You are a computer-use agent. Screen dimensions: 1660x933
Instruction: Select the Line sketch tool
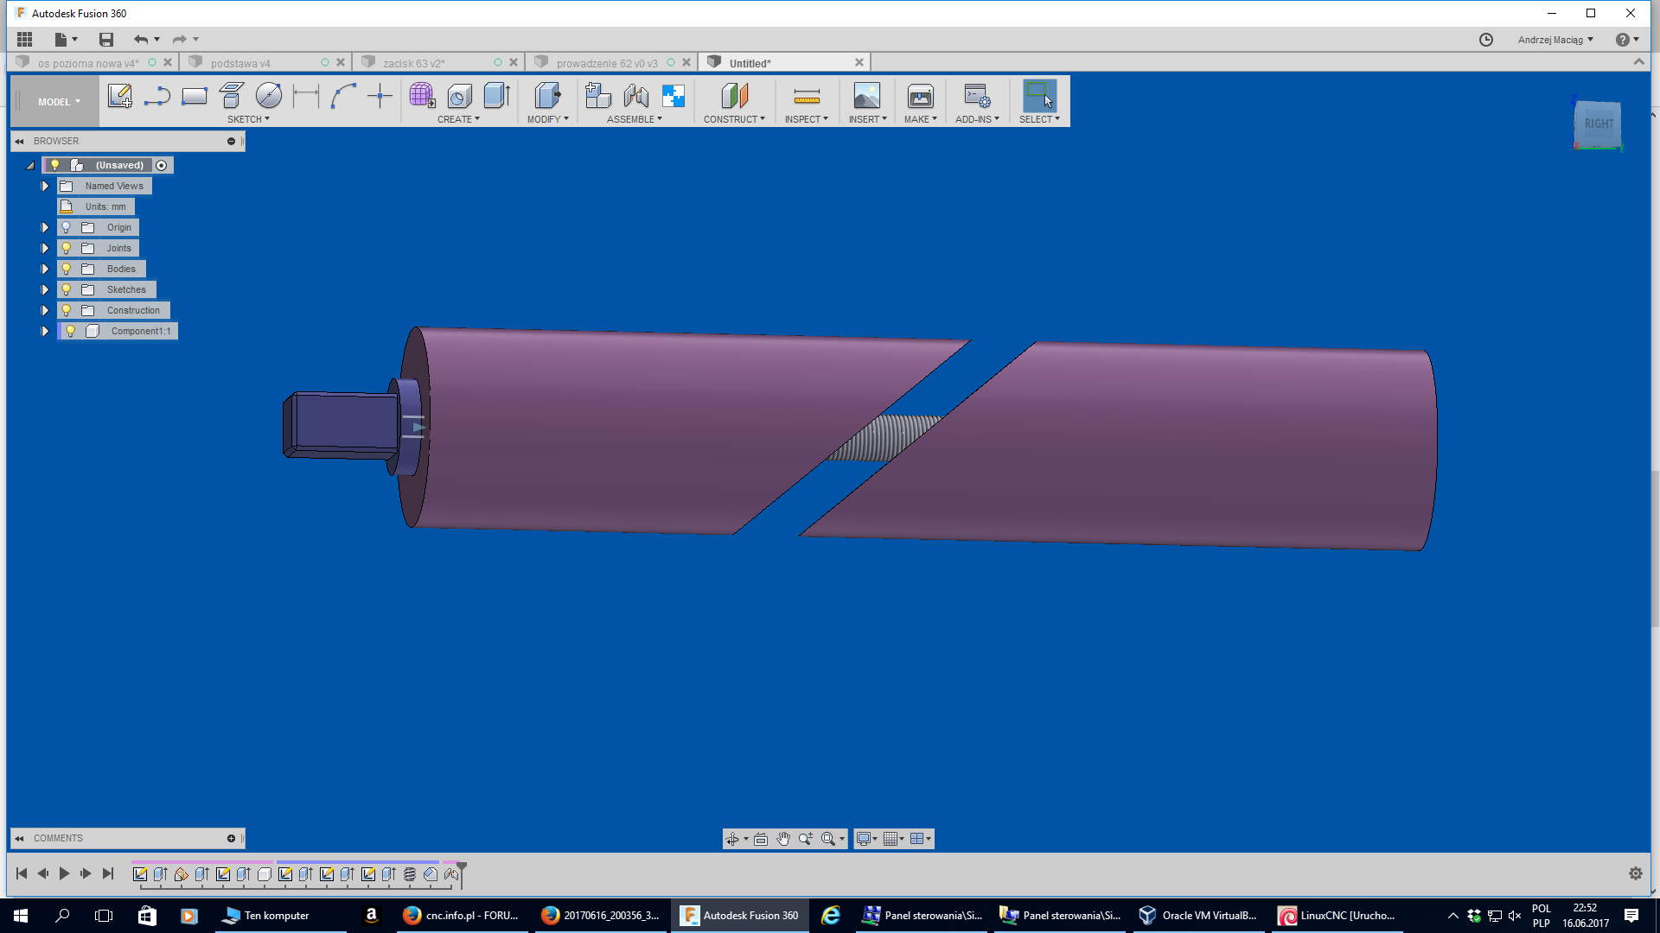pos(156,96)
